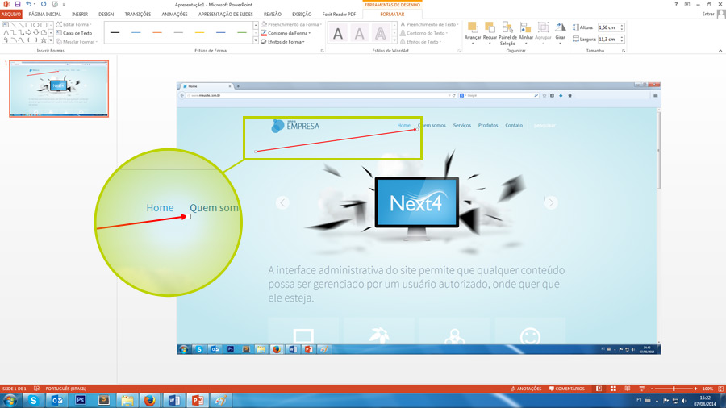Select the orange line shape style
The height and width of the screenshot is (408, 726).
pyautogui.click(x=157, y=33)
